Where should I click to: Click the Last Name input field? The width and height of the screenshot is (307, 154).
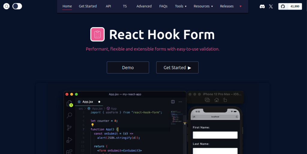[215, 151]
